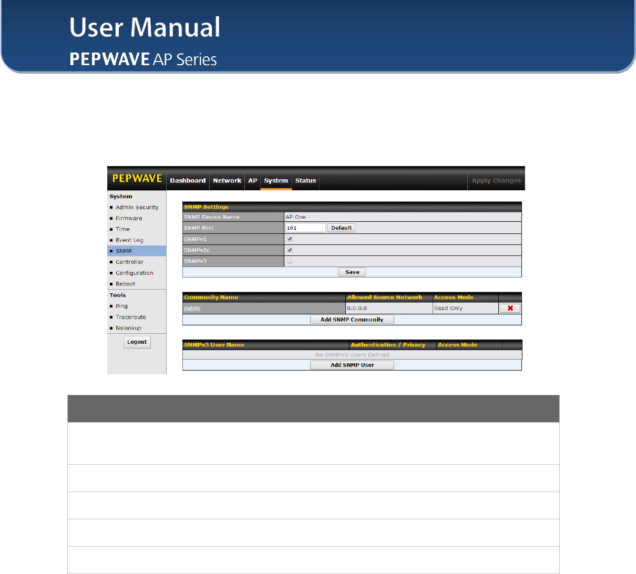Click the 0.0.0.0 allowed source network cell

pyautogui.click(x=389, y=309)
